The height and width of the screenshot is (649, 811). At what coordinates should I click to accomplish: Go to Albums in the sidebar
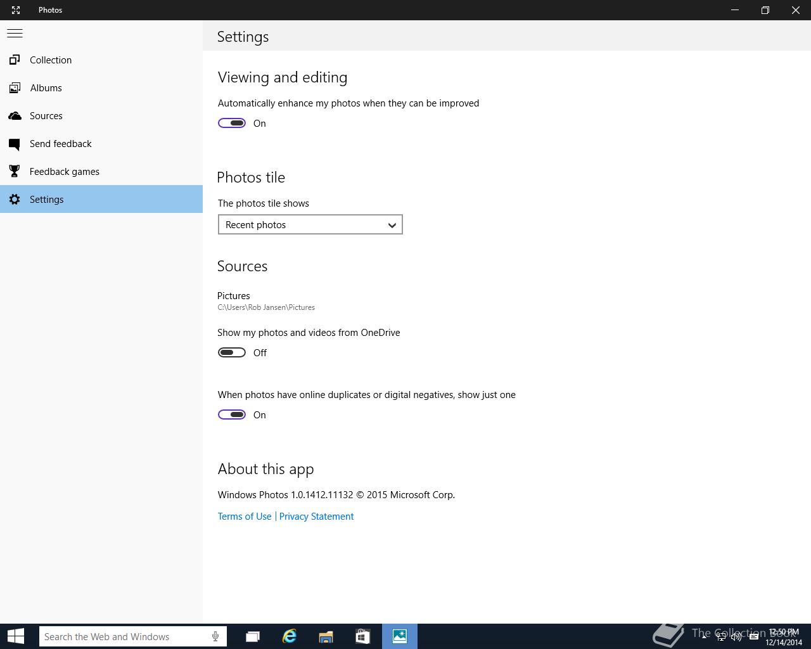coord(101,88)
